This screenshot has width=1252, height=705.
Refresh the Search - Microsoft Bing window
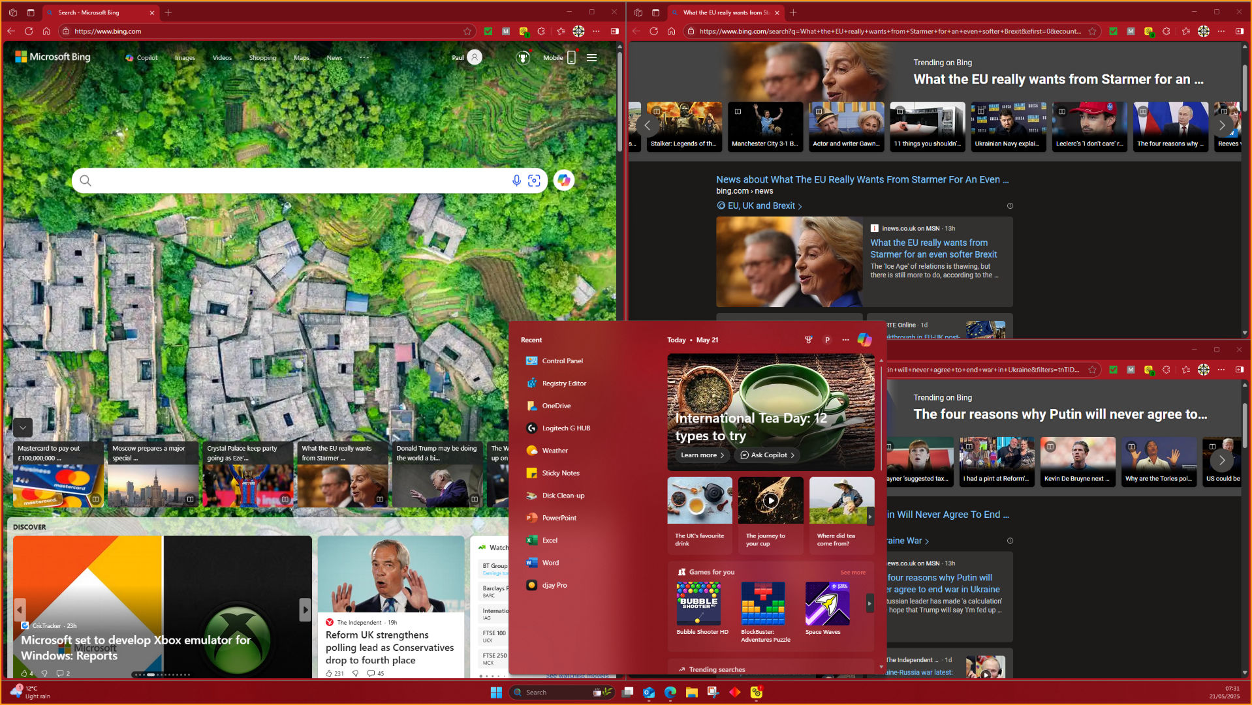[x=29, y=31]
